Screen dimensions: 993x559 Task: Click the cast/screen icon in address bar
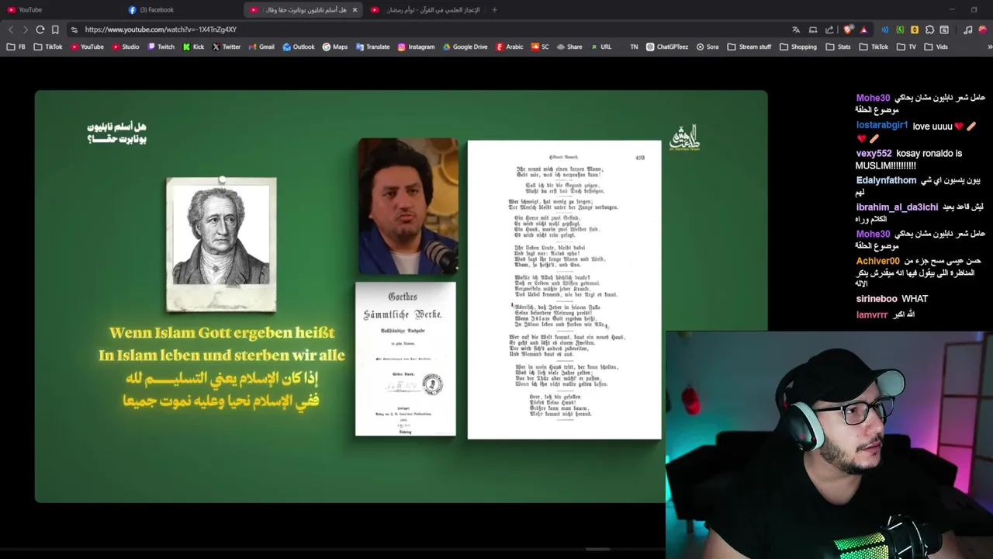click(x=813, y=30)
